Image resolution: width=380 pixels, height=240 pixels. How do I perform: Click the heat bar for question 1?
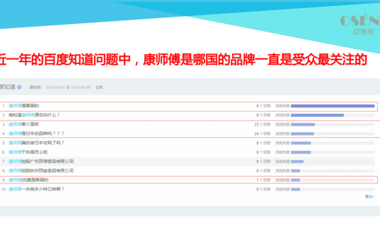click(333, 106)
